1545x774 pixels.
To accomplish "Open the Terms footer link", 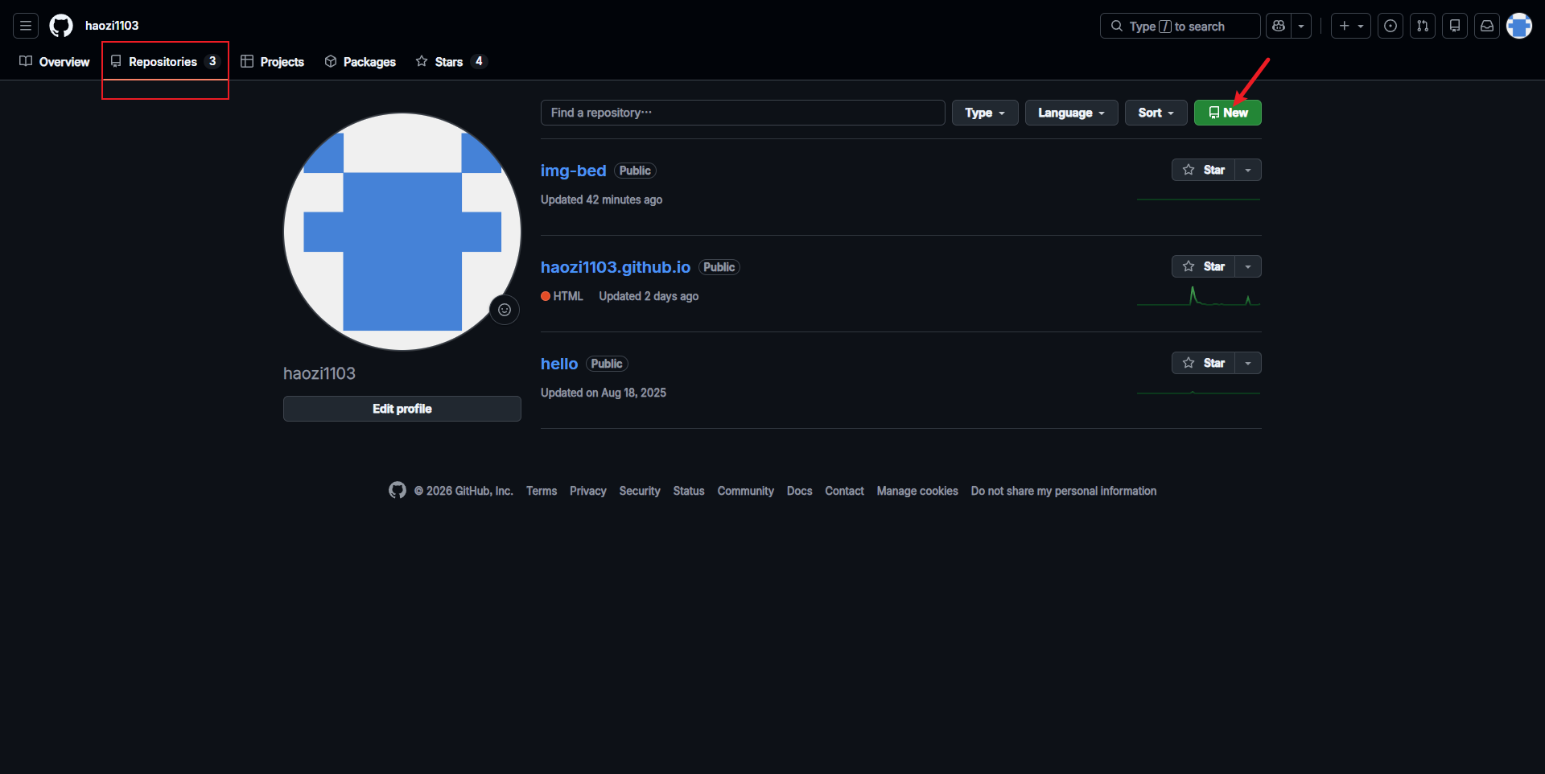I will [542, 491].
